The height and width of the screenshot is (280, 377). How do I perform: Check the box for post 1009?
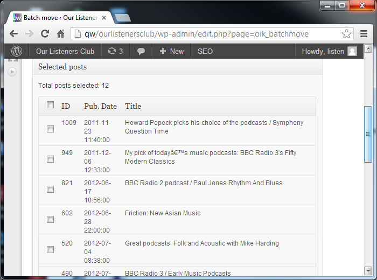point(50,129)
